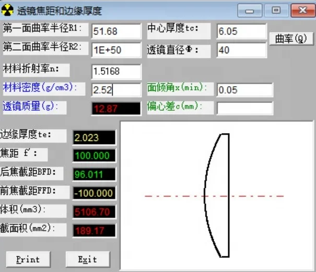Click the focal length value 100.000
This screenshot has height=272, width=316.
click(95, 156)
